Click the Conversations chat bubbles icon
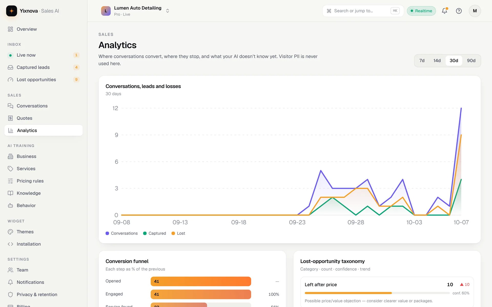The image size is (492, 307). coord(10,106)
